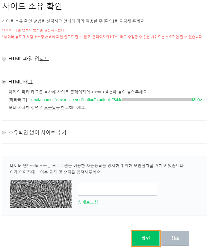Open the 도움말 help link
The width and height of the screenshot is (207, 247).
(50, 107)
